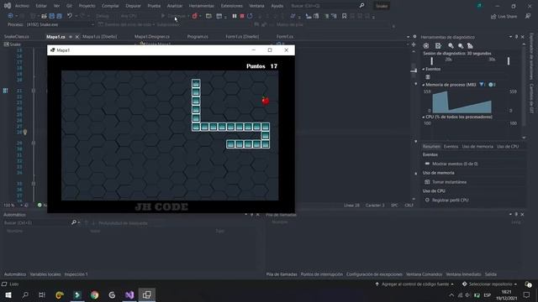Pin the Herramientas de diagnóstico panel
This screenshot has height=302, width=538.
pos(516,37)
